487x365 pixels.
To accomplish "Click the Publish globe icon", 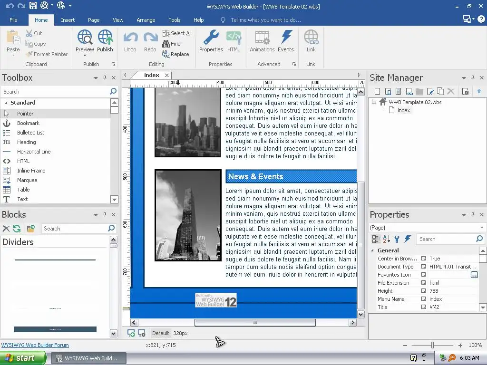I will pyautogui.click(x=105, y=38).
